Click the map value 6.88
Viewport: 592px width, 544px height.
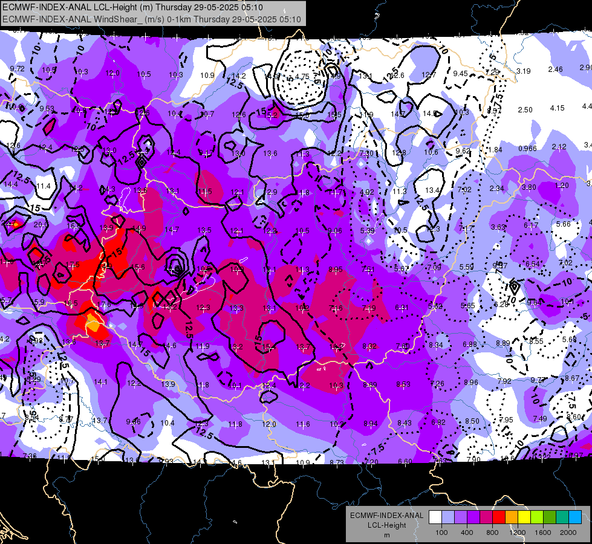pyautogui.click(x=470, y=344)
